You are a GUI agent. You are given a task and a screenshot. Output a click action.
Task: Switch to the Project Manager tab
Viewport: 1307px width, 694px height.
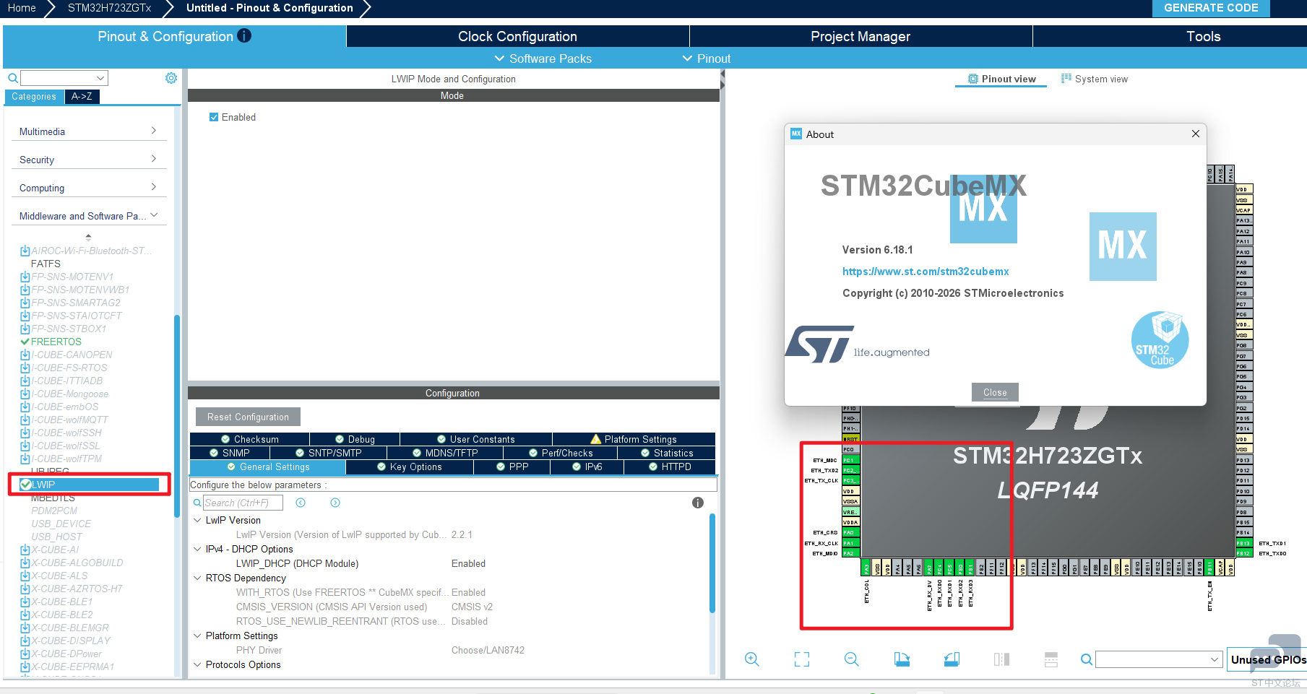click(860, 36)
